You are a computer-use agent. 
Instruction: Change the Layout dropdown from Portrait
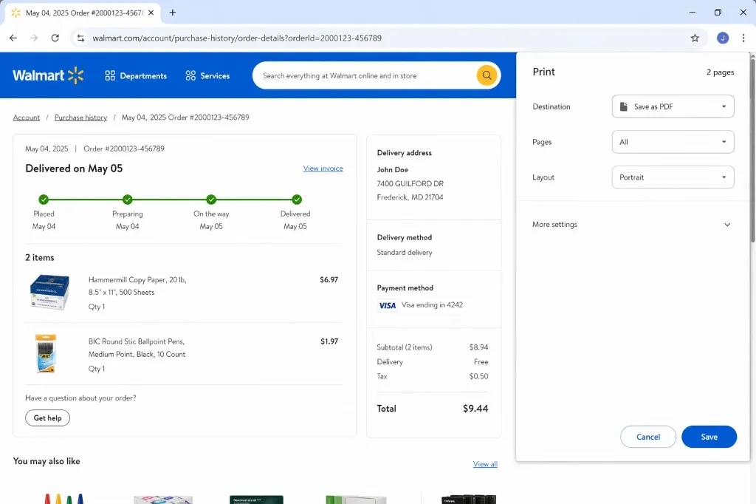[x=672, y=177]
